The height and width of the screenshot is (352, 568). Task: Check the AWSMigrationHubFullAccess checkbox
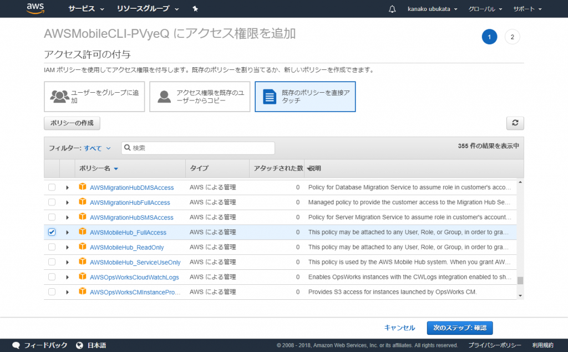52,202
